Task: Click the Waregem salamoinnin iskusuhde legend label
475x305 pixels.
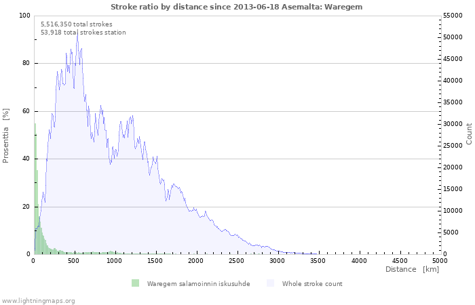Action: (198, 284)
